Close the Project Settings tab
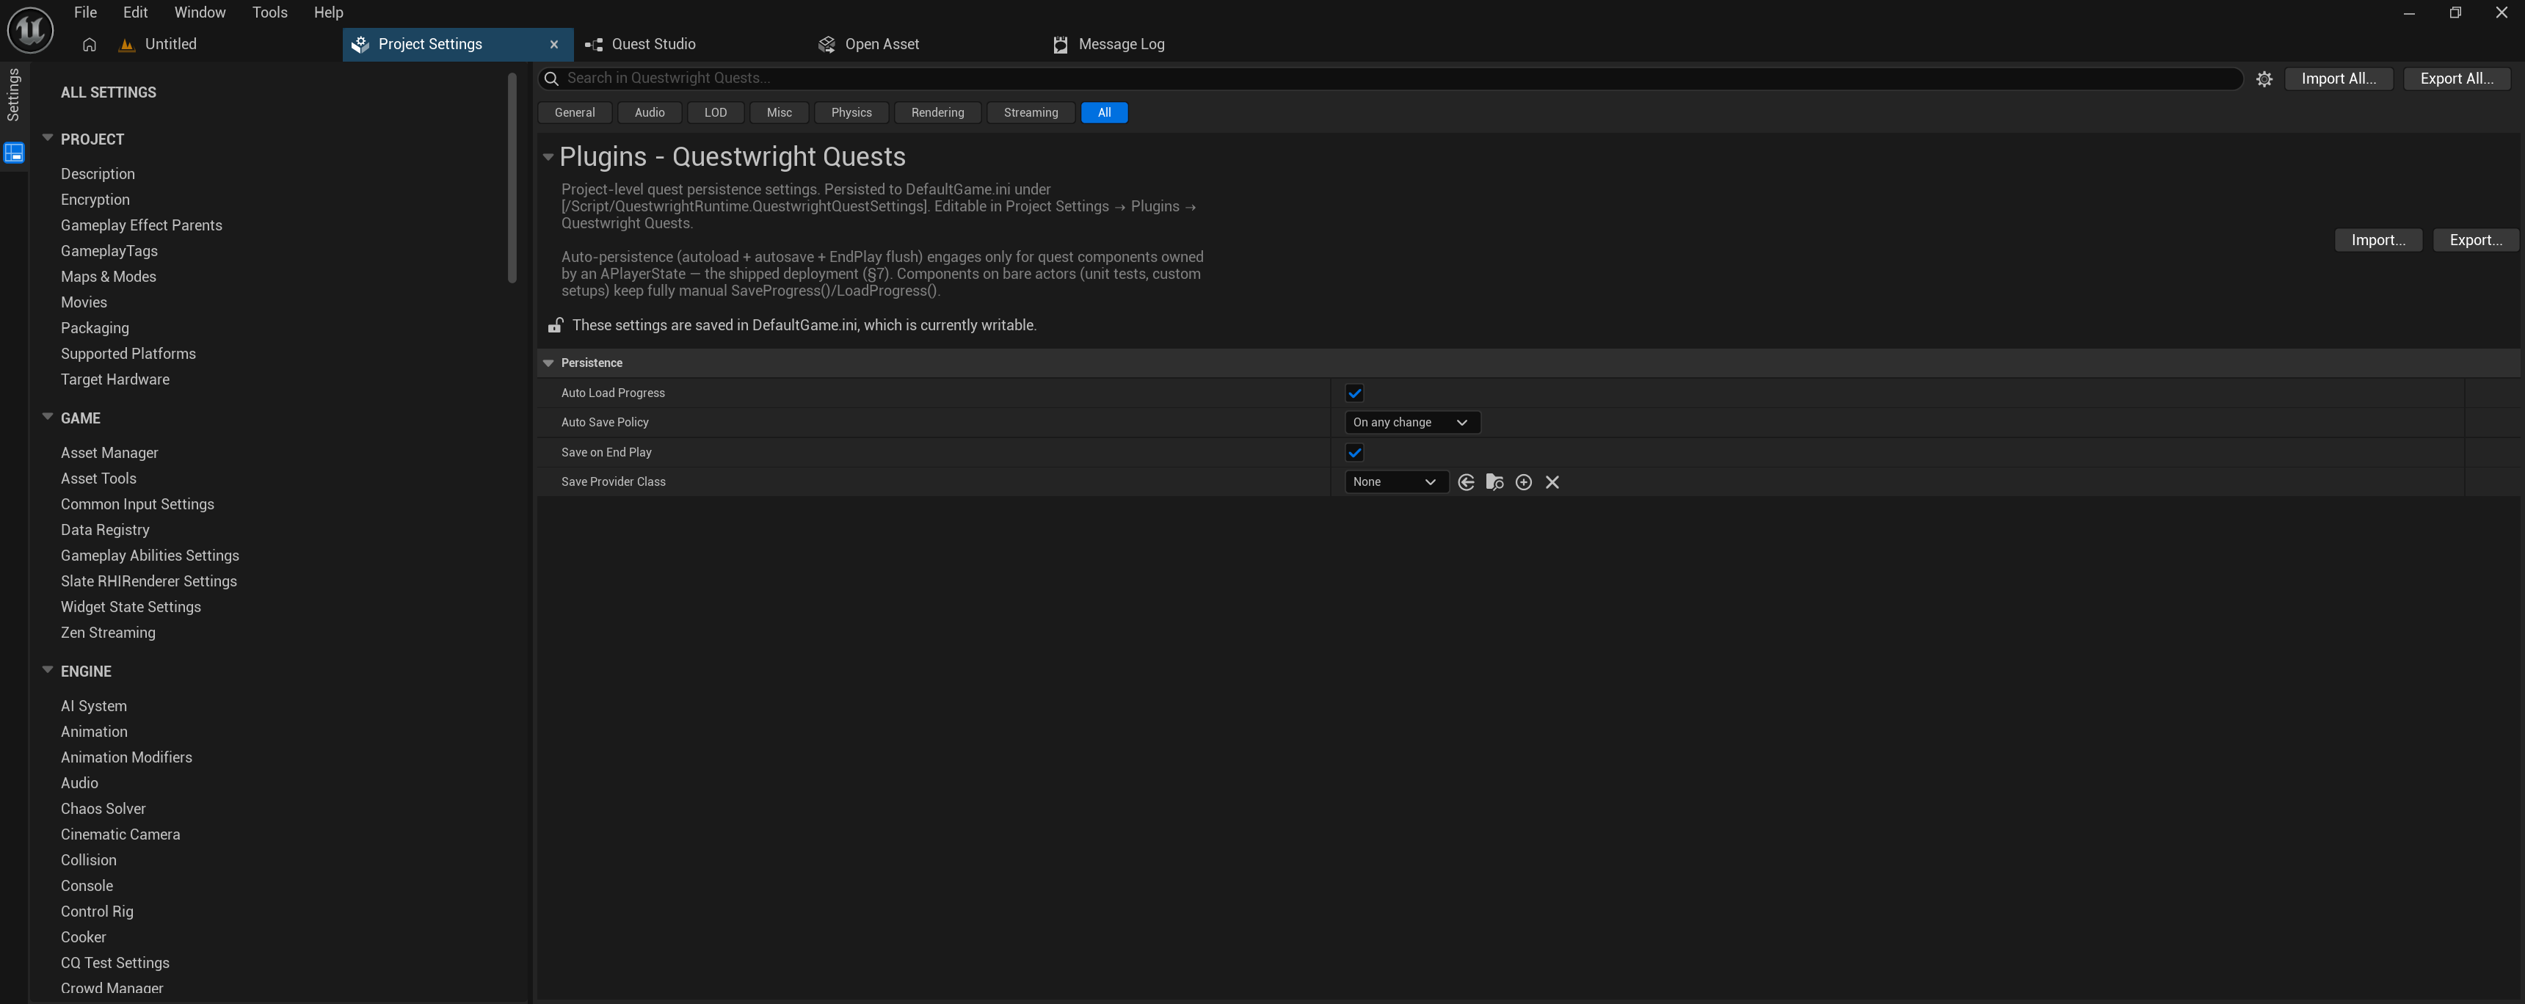Viewport: 2525px width, 1004px height. pyautogui.click(x=554, y=44)
